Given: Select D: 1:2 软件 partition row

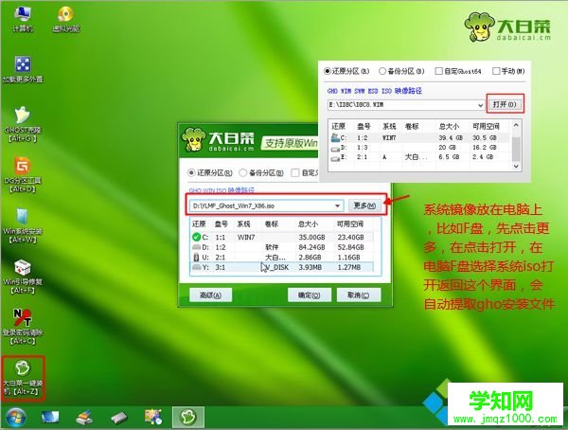Looking at the screenshot, I should pos(281,247).
